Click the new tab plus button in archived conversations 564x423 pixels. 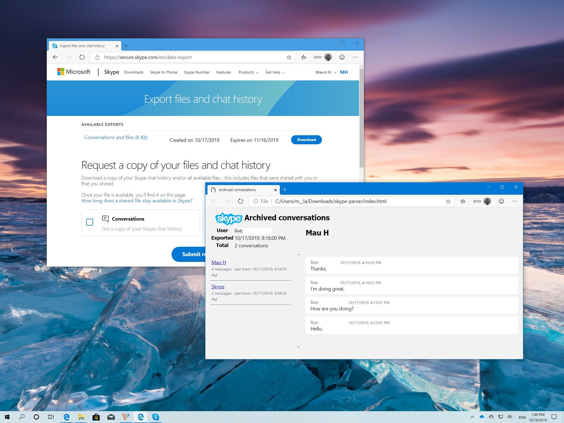pyautogui.click(x=284, y=190)
